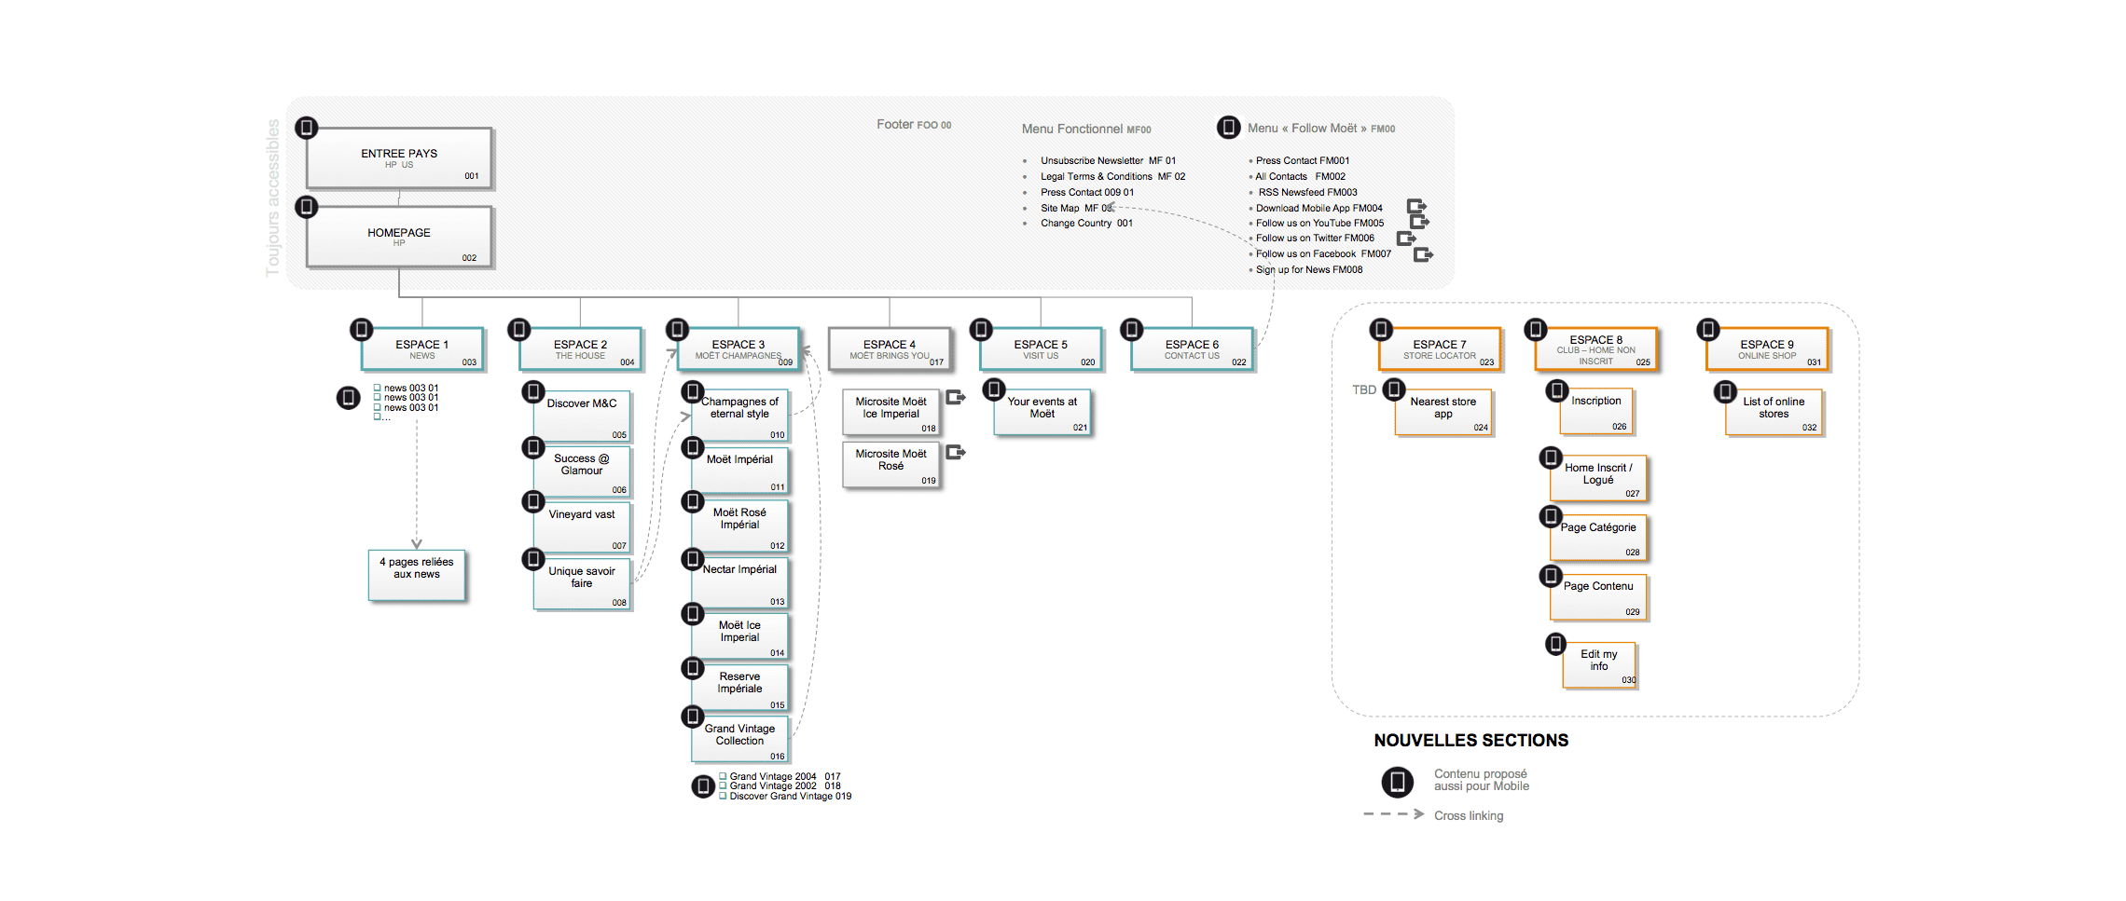The height and width of the screenshot is (901, 2126).
Task: Click the external link icon after Follow us on YouTube
Action: point(1419,222)
